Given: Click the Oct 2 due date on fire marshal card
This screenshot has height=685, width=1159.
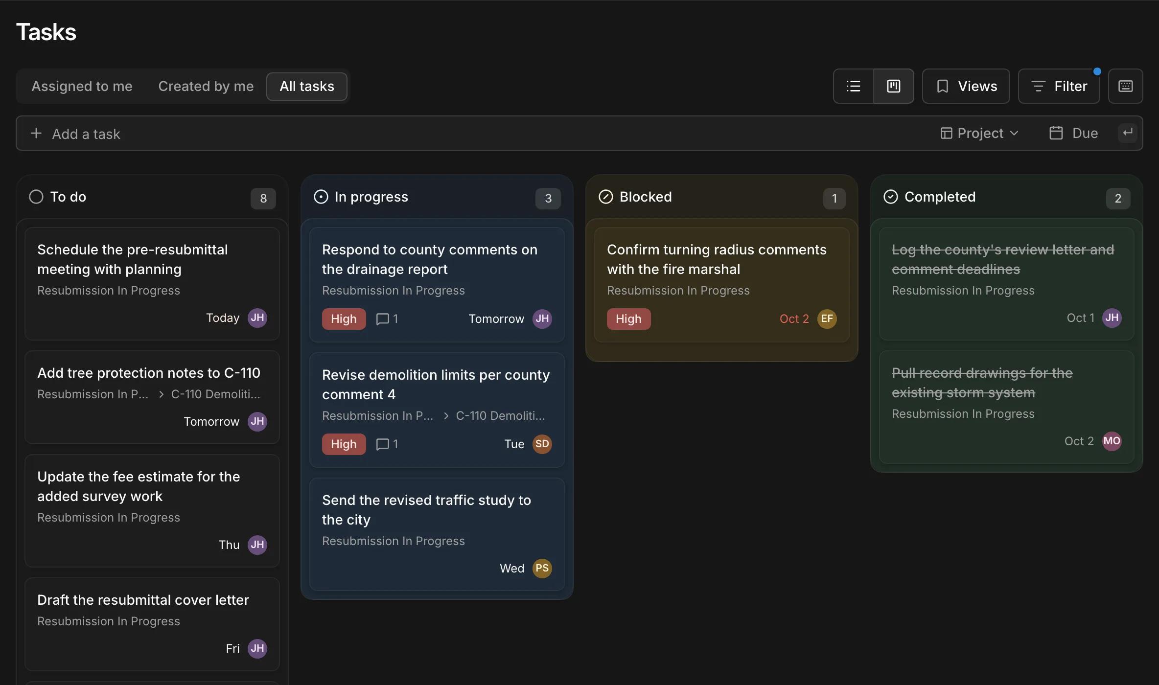Looking at the screenshot, I should tap(794, 319).
